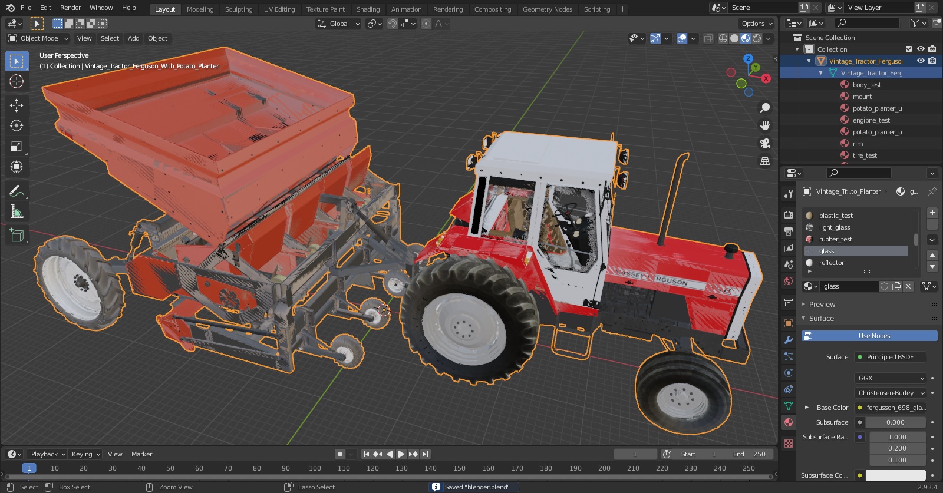Screen dimensions: 943x493
Task: Open the Playback dropdown in timeline
Action: [x=48, y=454]
